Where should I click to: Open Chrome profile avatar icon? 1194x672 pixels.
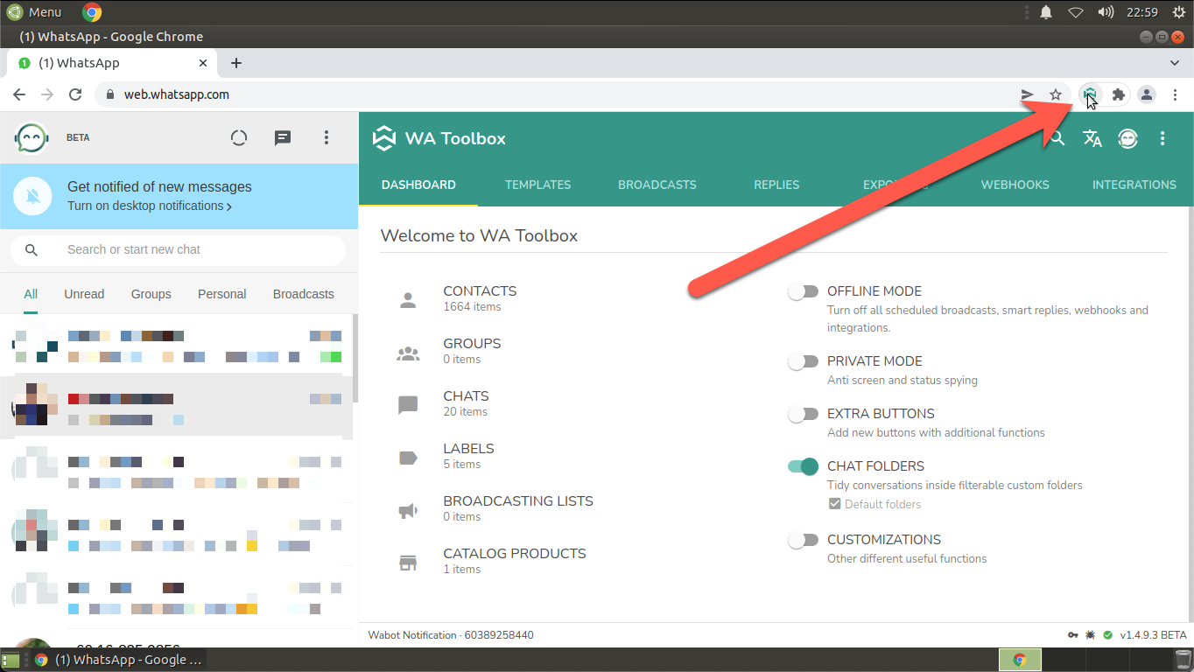point(1146,94)
